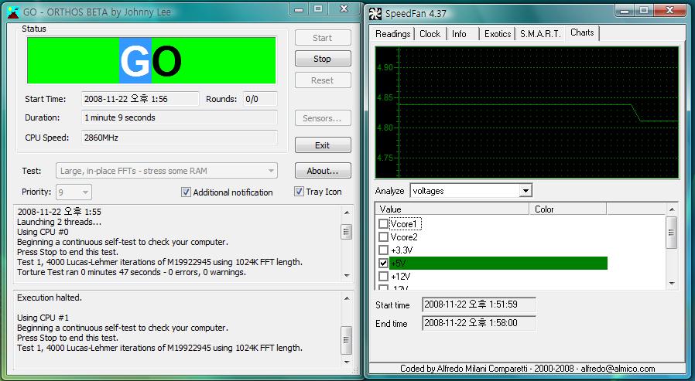This screenshot has height=381, width=695.
Task: Click the voltage chart area
Action: pos(527,112)
